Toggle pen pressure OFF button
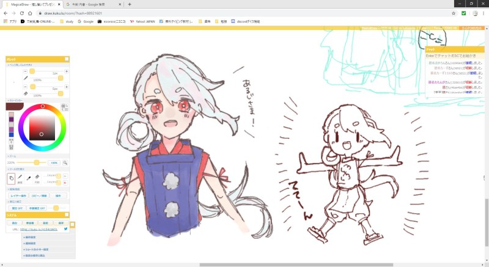The width and height of the screenshot is (489, 267). click(17, 208)
